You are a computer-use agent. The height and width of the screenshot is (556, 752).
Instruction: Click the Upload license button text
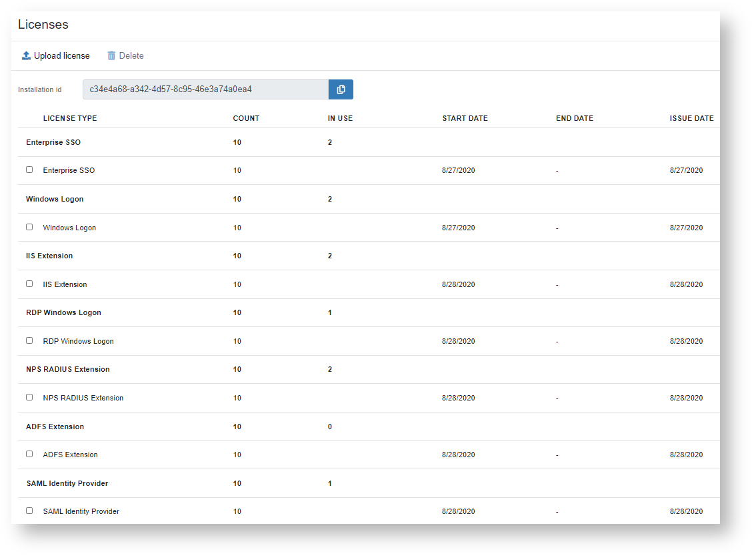tap(62, 56)
